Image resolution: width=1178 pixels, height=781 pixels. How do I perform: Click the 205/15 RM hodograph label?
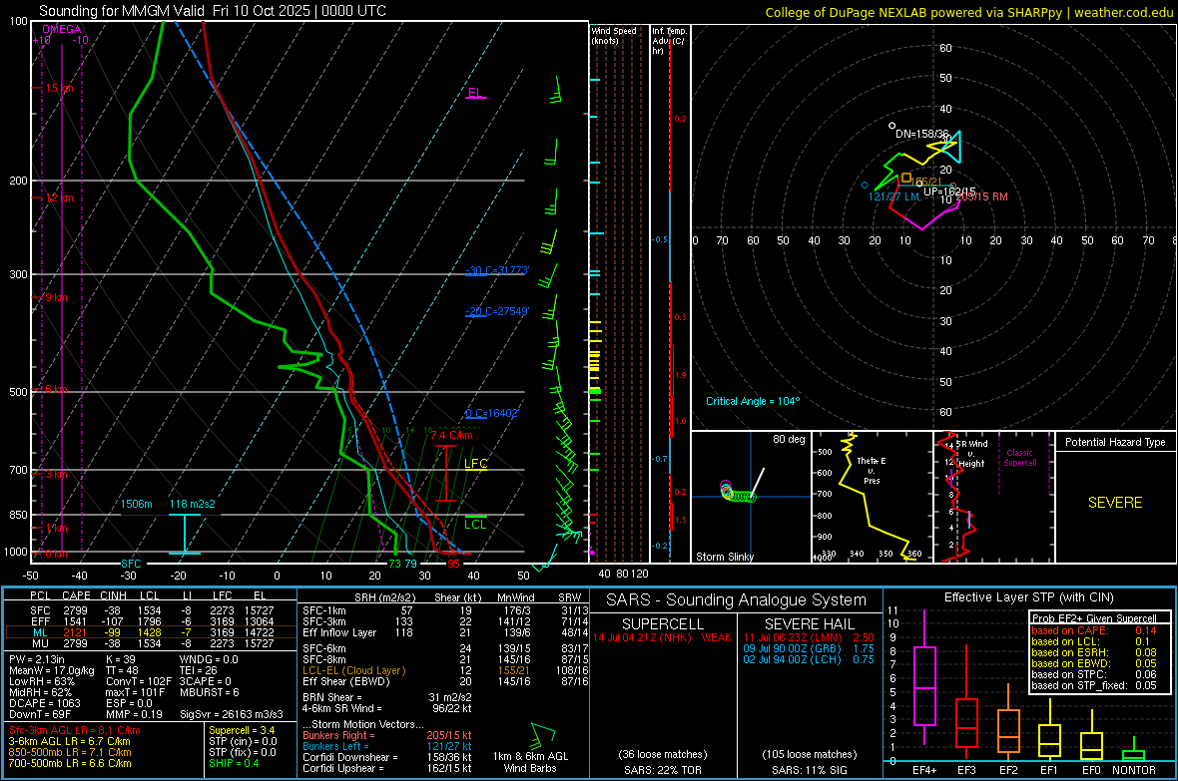pyautogui.click(x=982, y=196)
